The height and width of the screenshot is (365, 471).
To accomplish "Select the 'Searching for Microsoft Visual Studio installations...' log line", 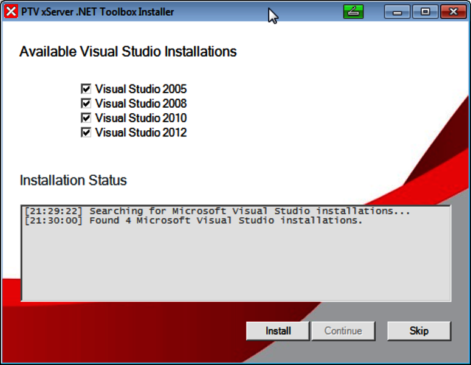I will coord(217,211).
